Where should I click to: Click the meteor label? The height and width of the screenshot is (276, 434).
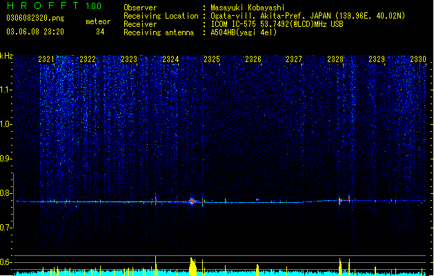(98, 21)
